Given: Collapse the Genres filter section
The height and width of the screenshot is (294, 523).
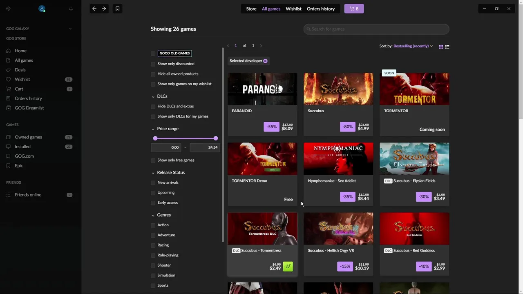Looking at the screenshot, I should 153,215.
